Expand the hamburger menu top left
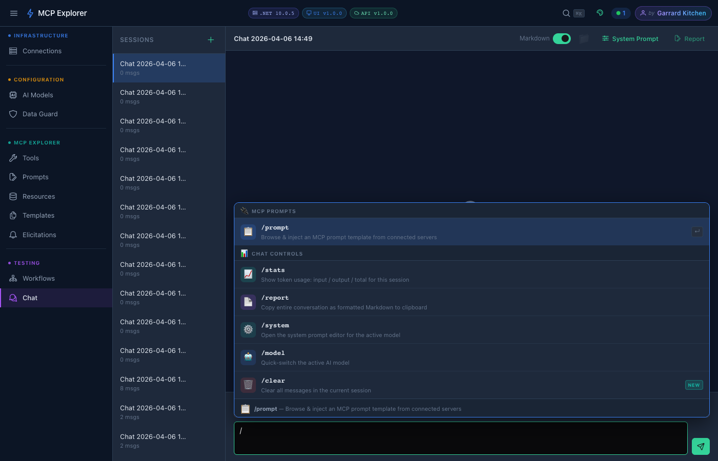Viewport: 718px width, 461px height. click(x=14, y=13)
